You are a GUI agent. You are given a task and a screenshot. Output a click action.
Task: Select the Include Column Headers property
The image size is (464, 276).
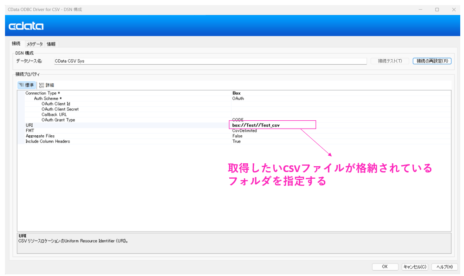pyautogui.click(x=48, y=141)
